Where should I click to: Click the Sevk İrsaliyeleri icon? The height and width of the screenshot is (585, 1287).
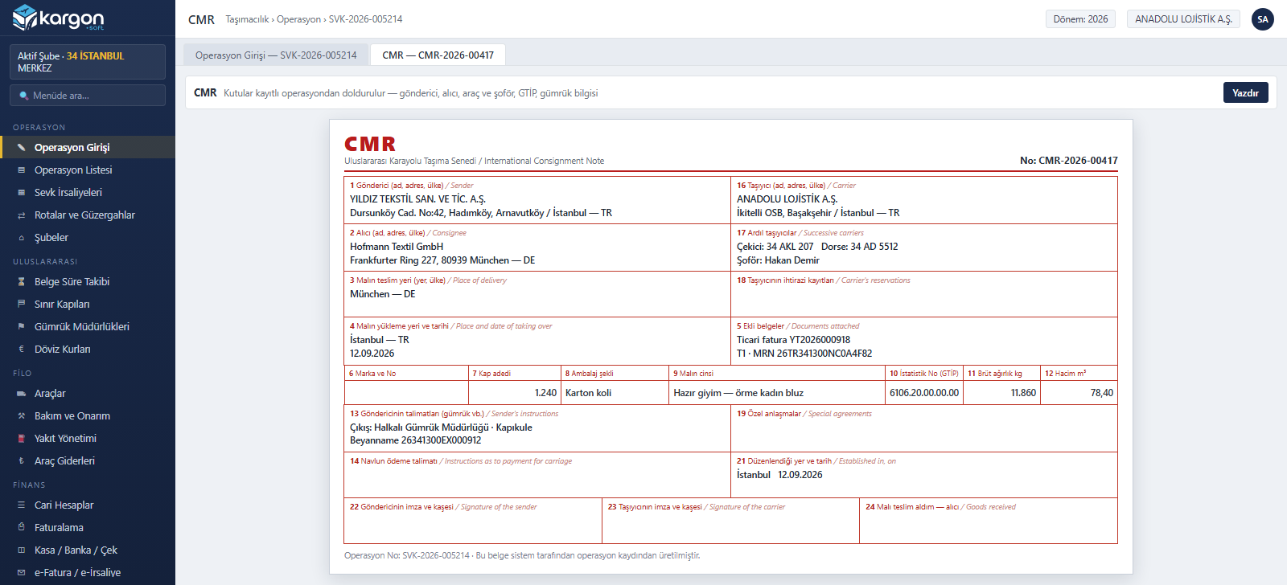point(22,193)
